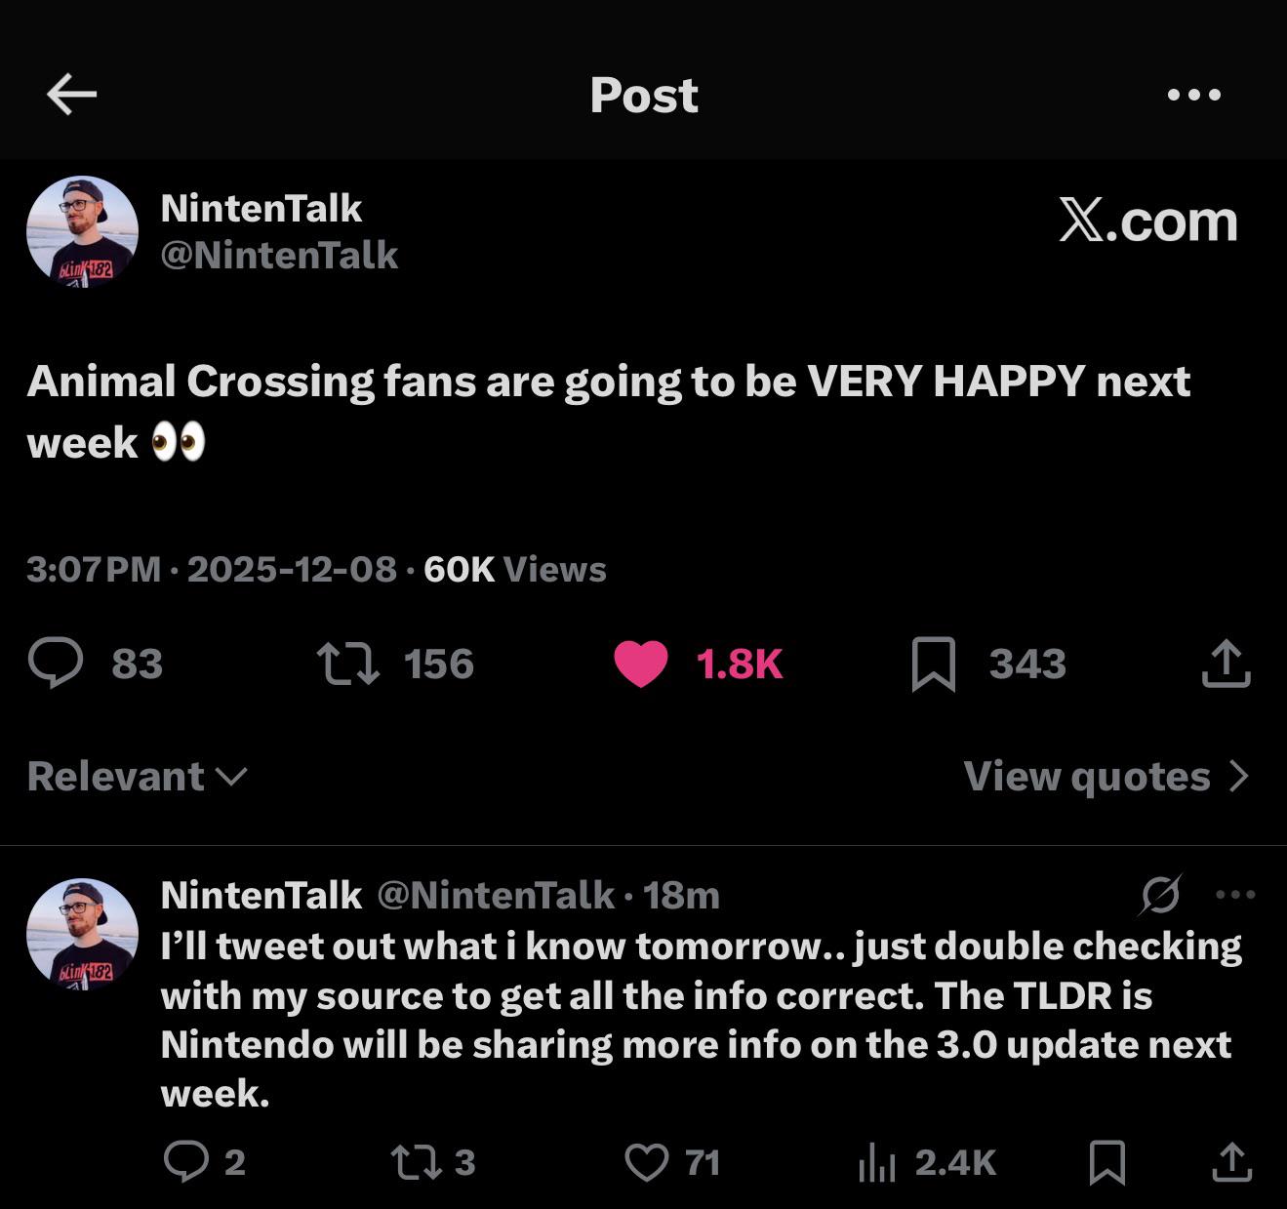The width and height of the screenshot is (1287, 1209).
Task: Share the main post via share icon
Action: click(1227, 665)
